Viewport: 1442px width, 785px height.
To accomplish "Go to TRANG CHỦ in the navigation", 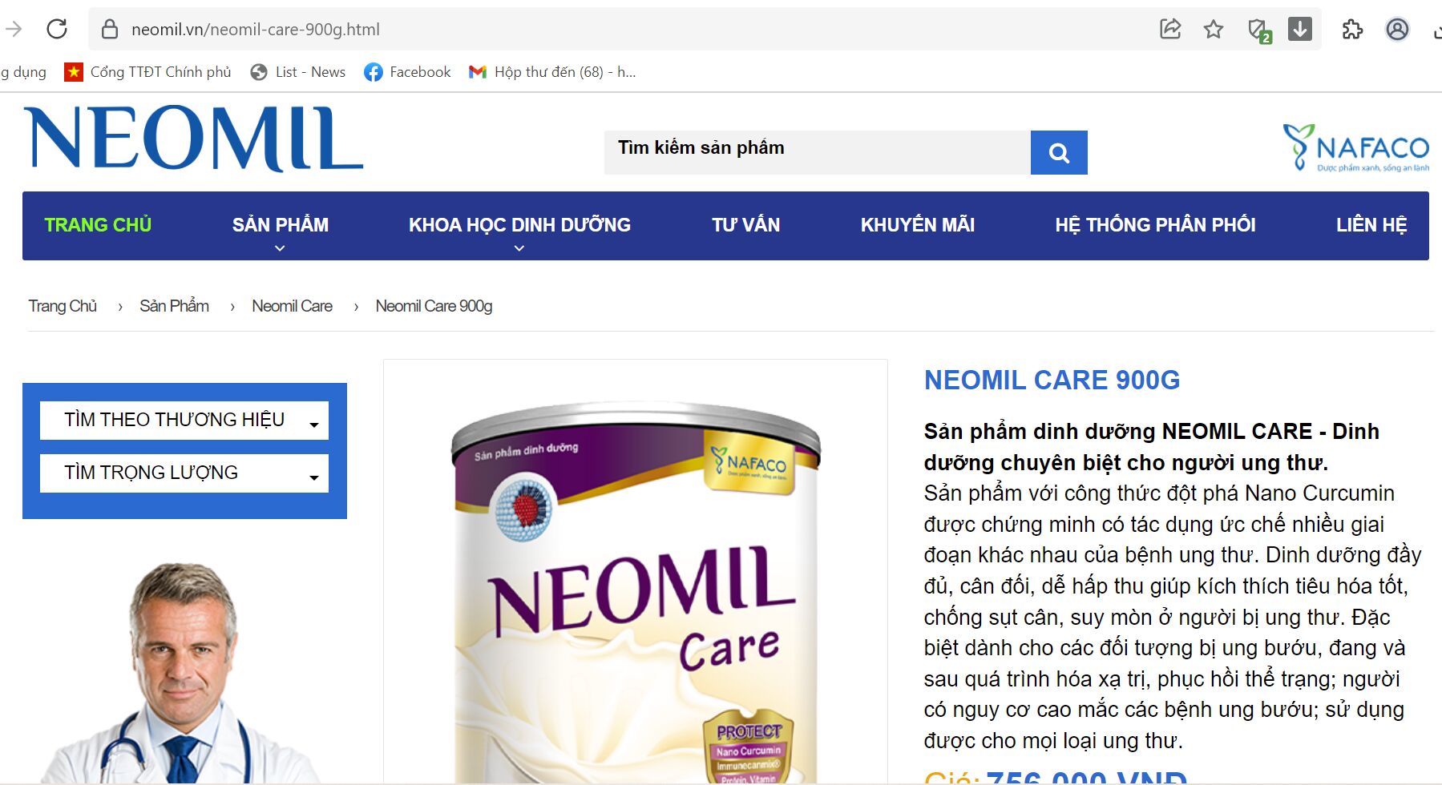I will [98, 225].
